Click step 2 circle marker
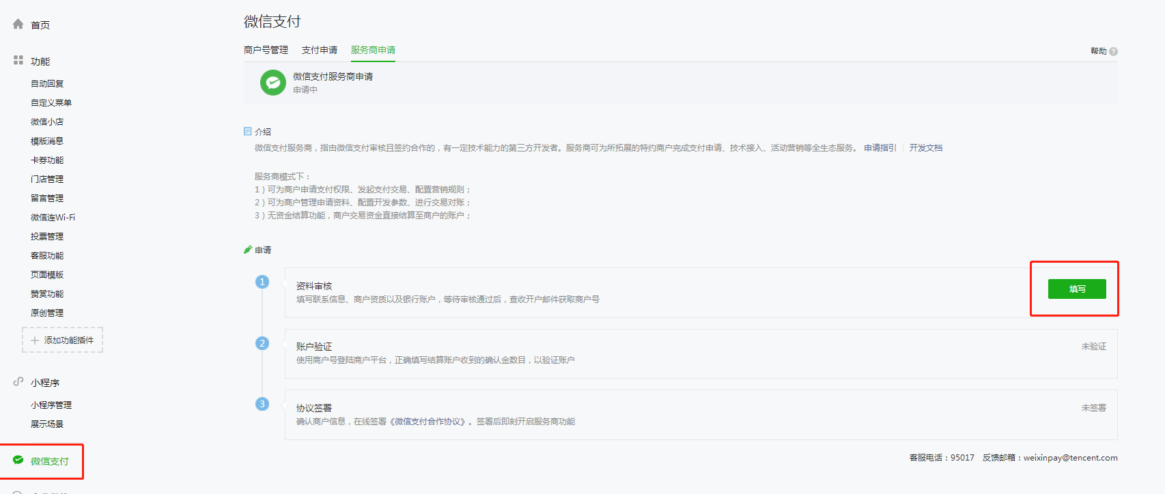Screen dimensions: 1165x494 click(262, 343)
